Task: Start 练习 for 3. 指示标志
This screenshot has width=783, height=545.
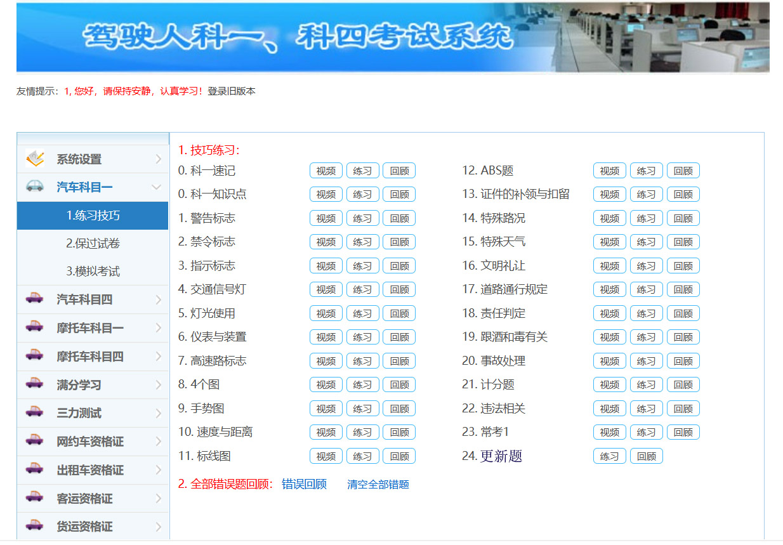Action: click(x=362, y=266)
